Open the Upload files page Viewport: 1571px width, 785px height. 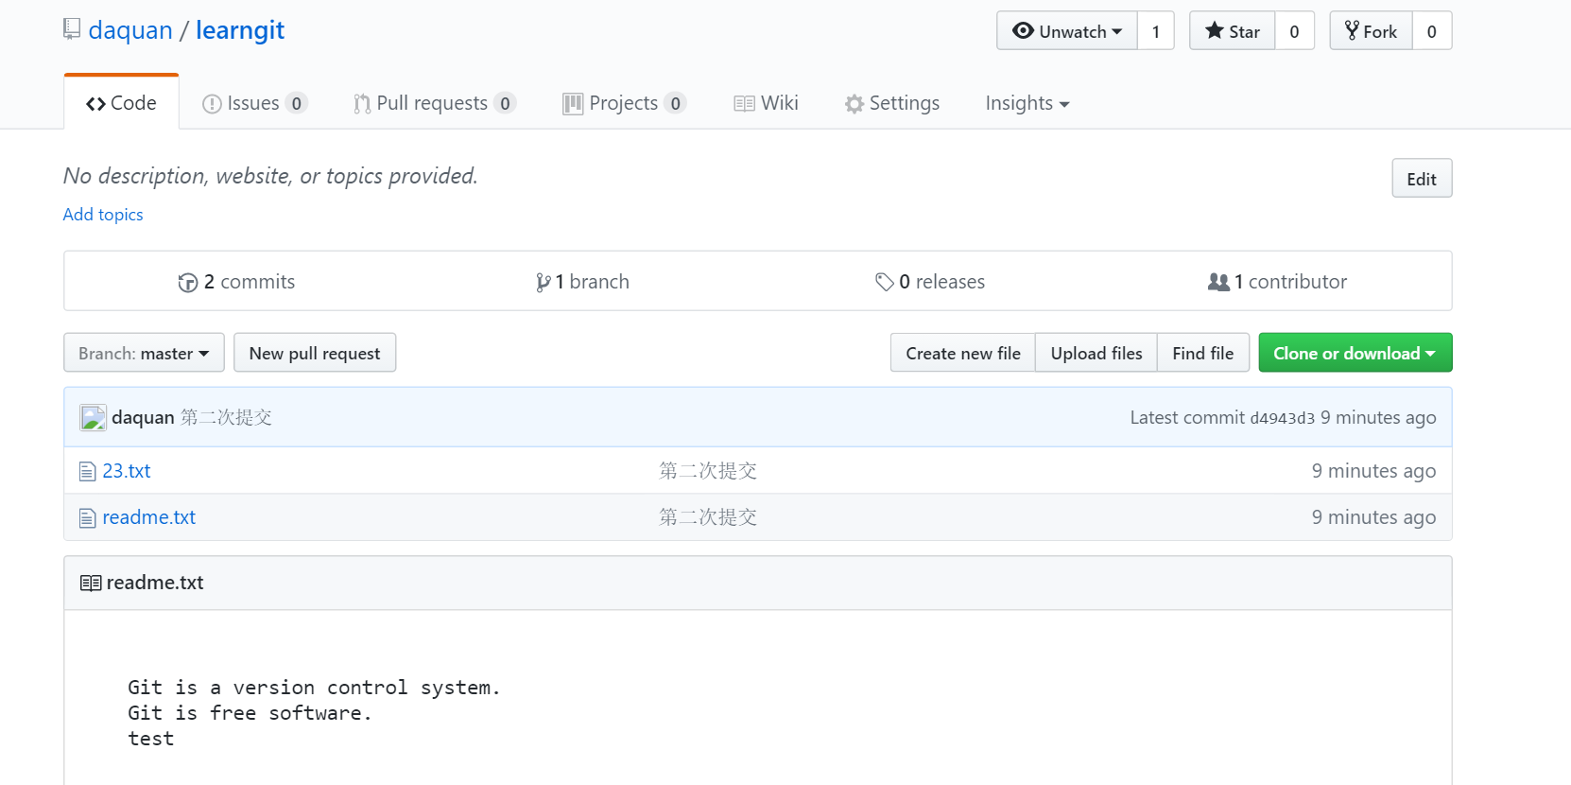click(1096, 353)
